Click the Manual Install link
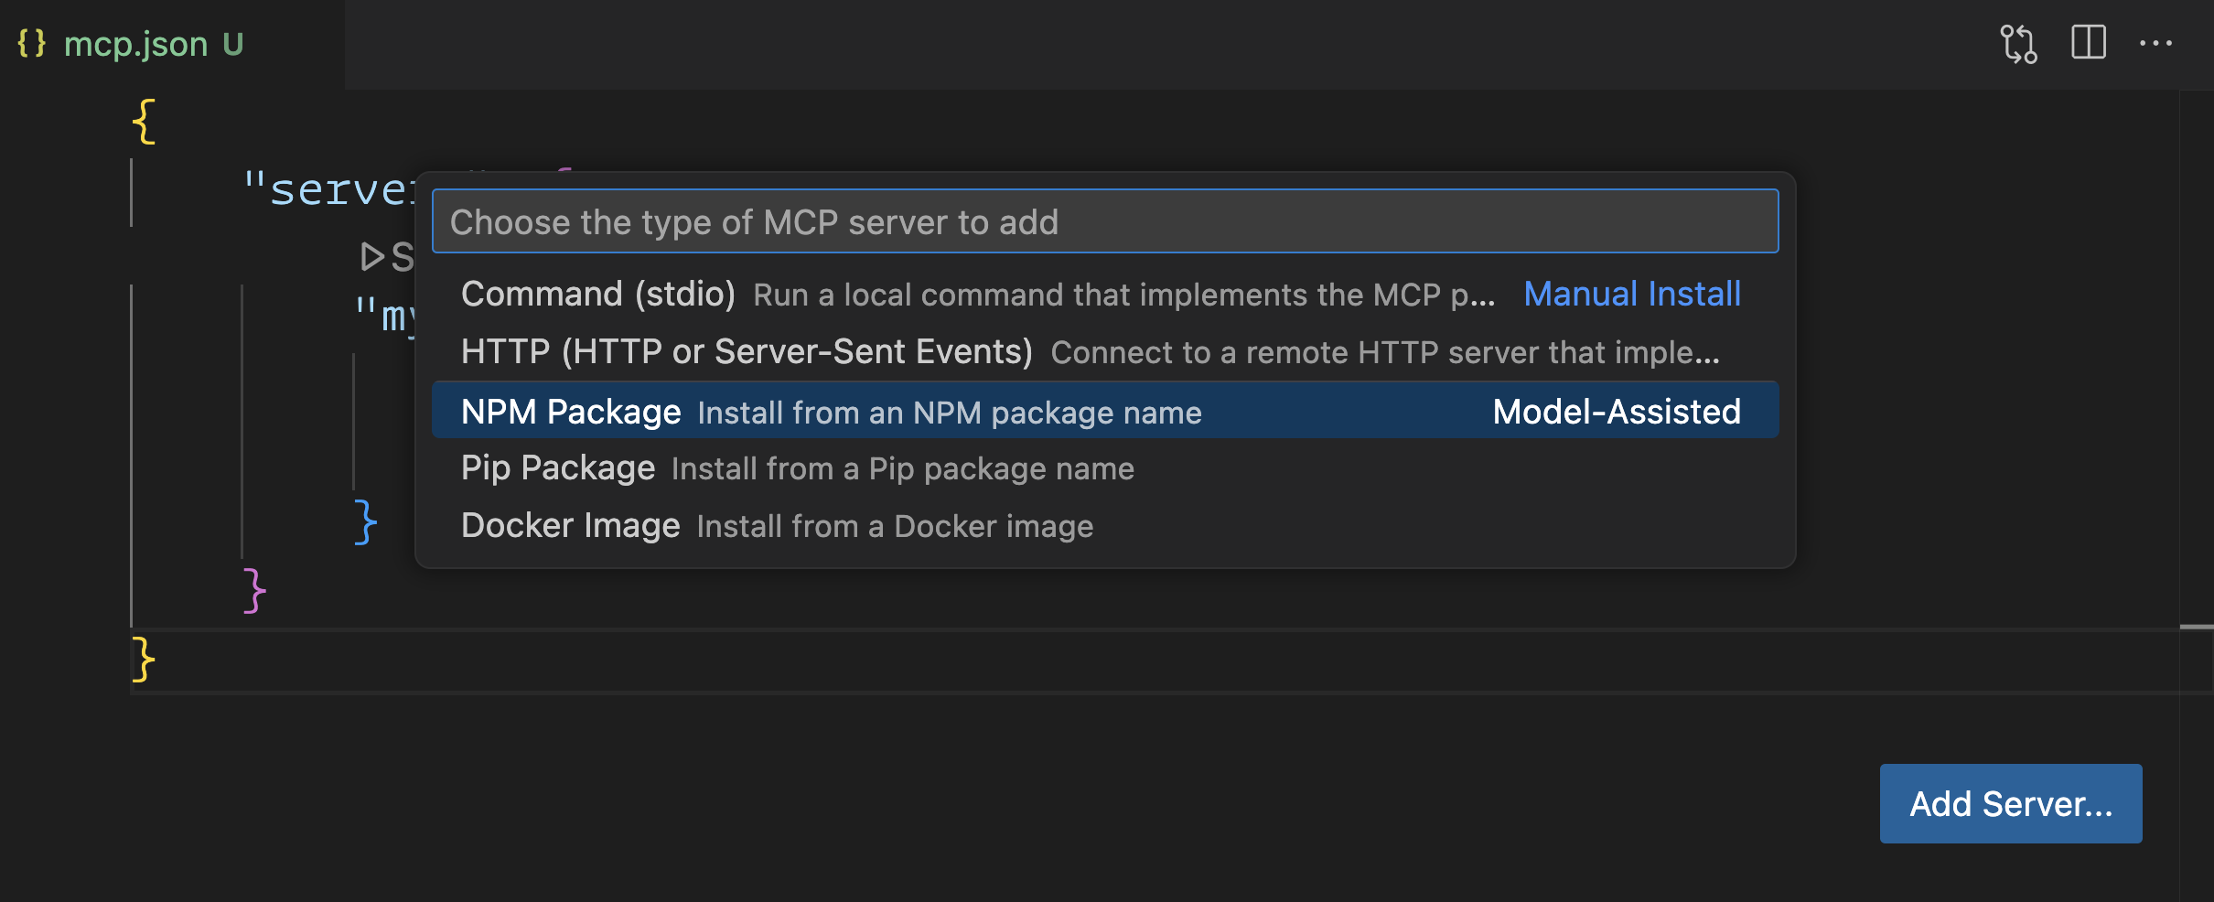Image resolution: width=2214 pixels, height=902 pixels. coord(1632,294)
